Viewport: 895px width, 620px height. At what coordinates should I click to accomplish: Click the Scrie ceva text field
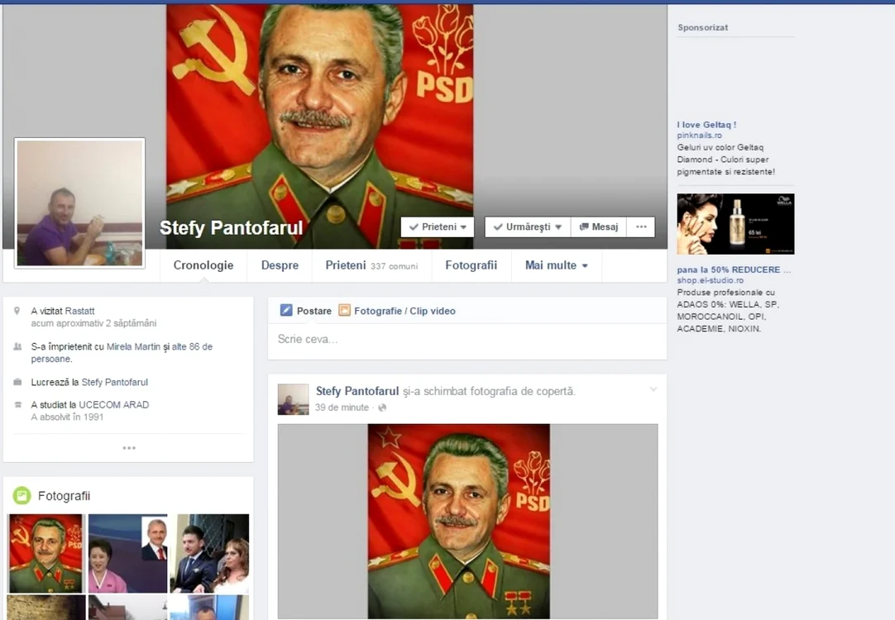pos(467,341)
